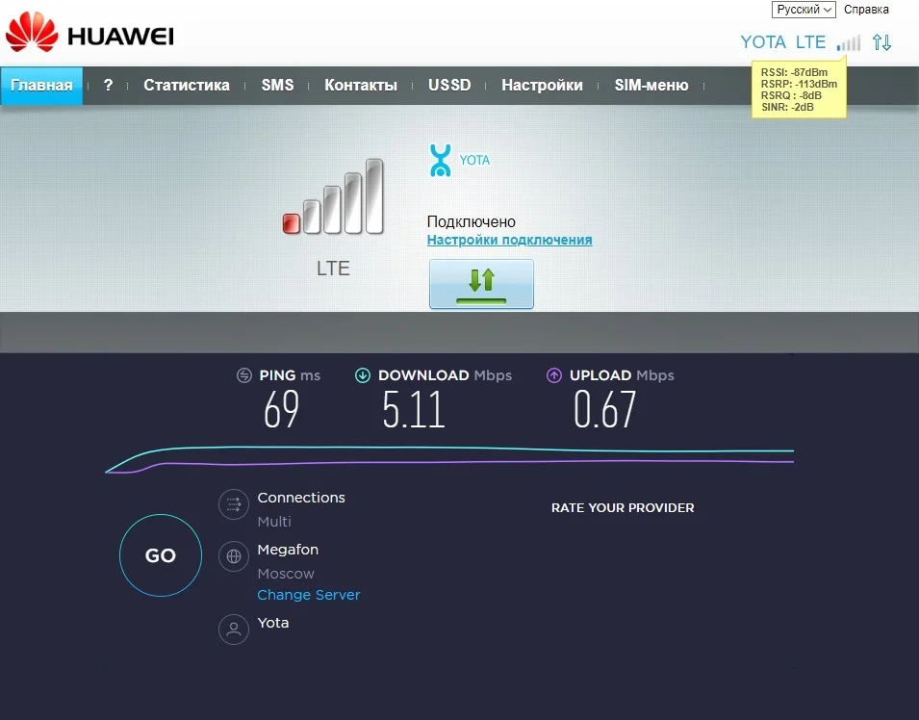The image size is (919, 720).
Task: Click the download value 5.11
Action: [x=413, y=409]
